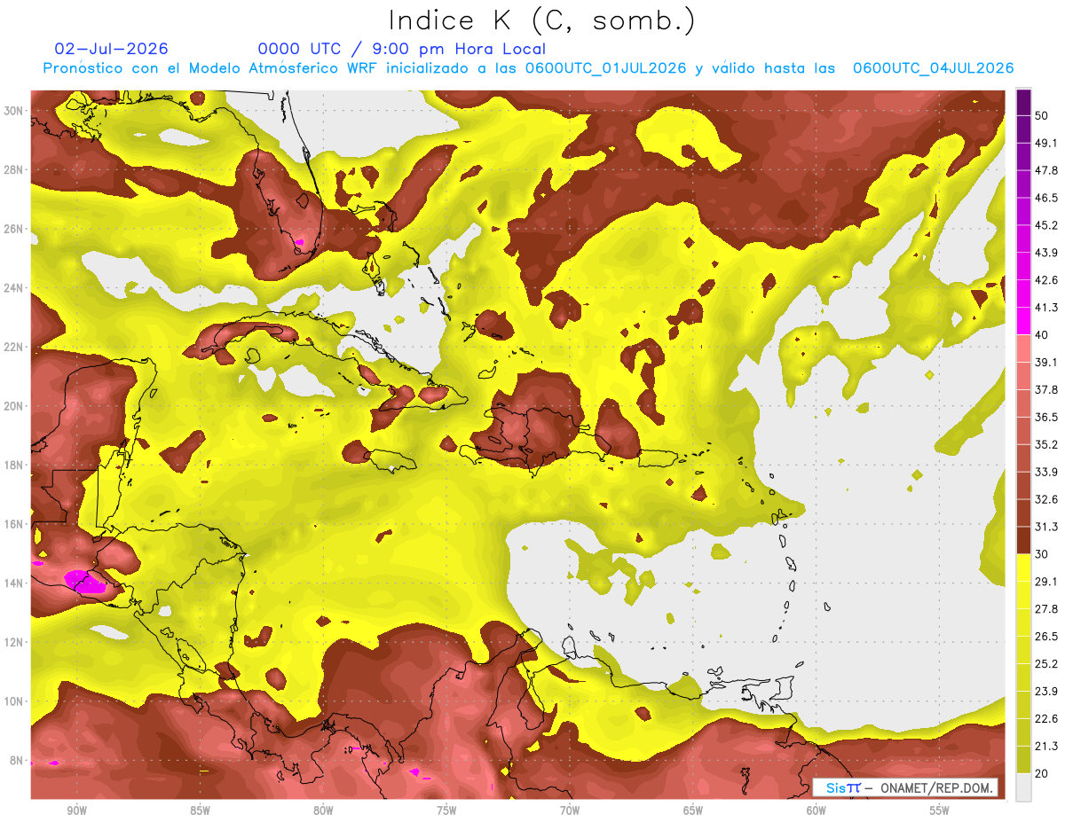Click the latitude axis label "26N"

(x=14, y=229)
